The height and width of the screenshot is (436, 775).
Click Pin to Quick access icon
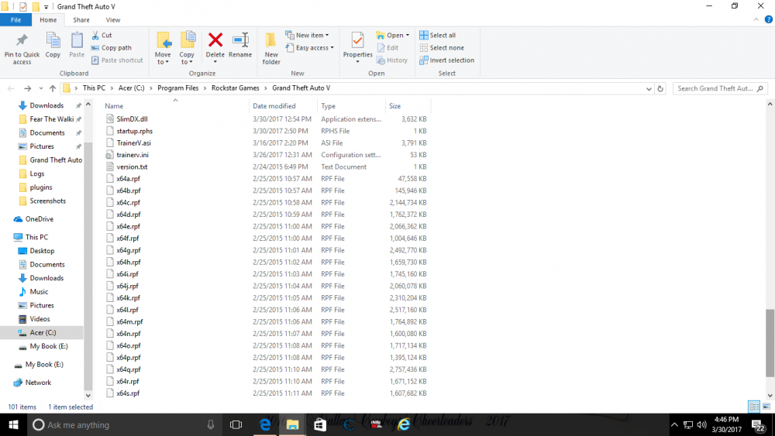pyautogui.click(x=22, y=40)
